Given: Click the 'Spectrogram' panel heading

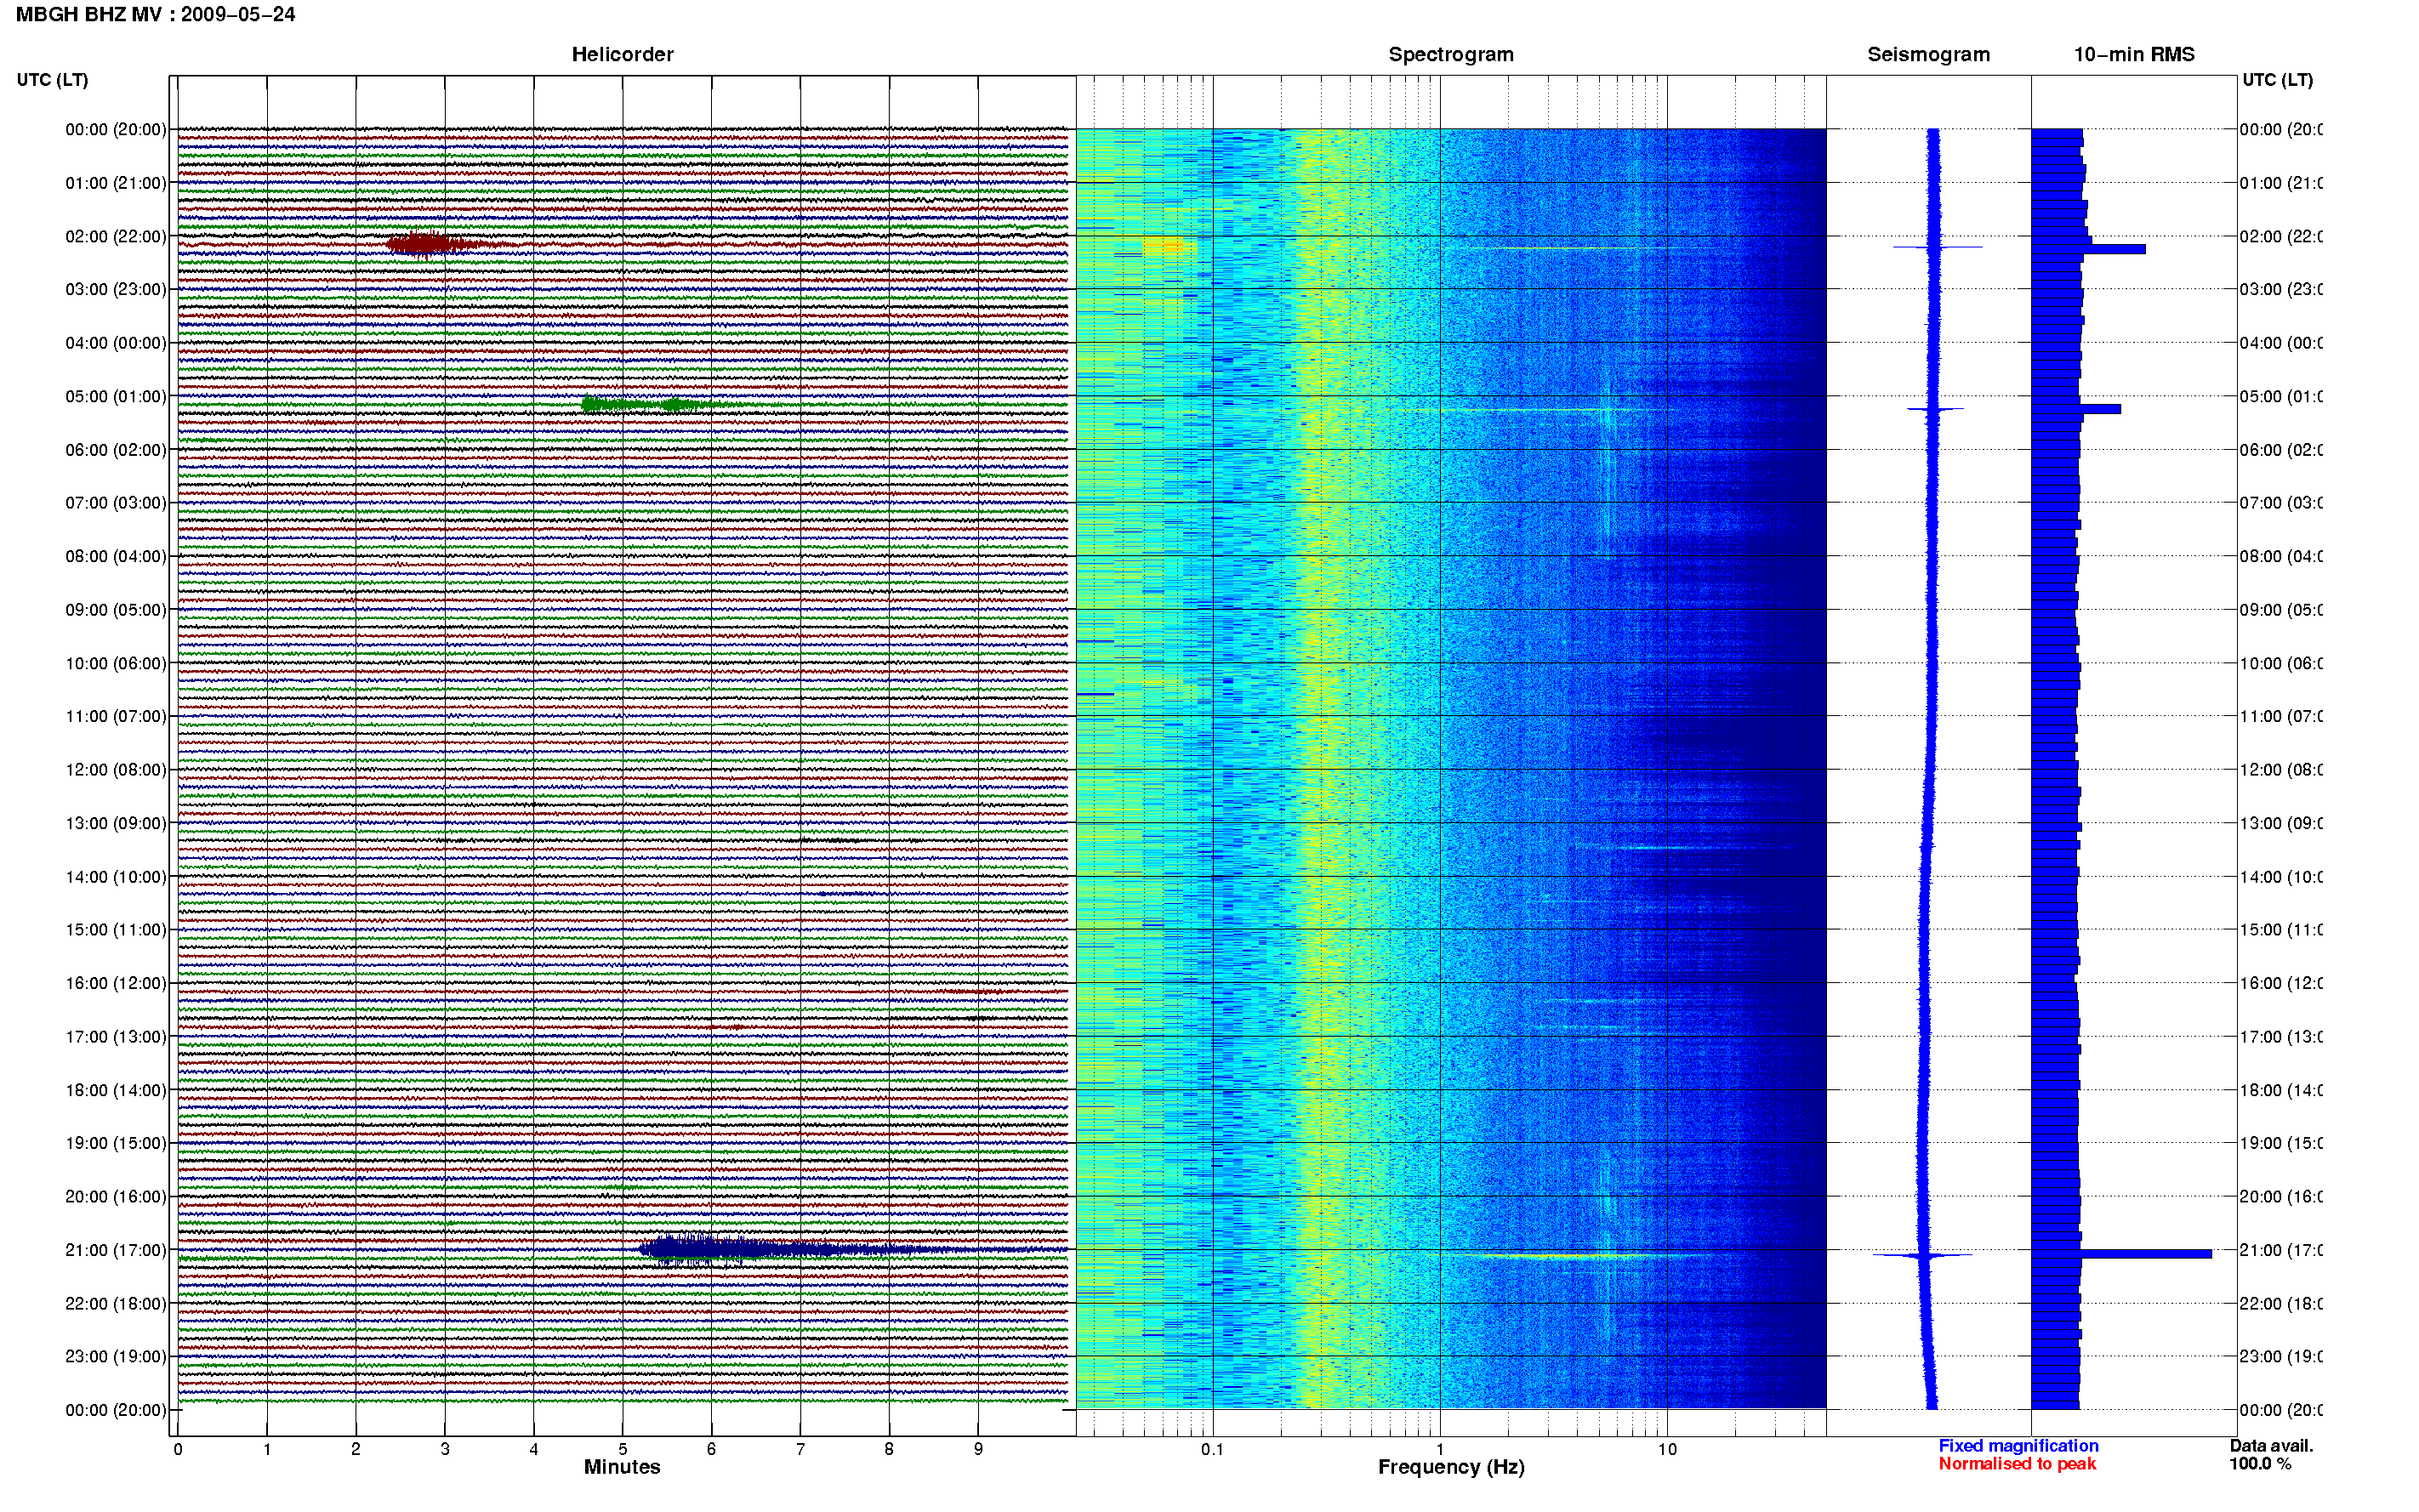Looking at the screenshot, I should click(x=1451, y=55).
